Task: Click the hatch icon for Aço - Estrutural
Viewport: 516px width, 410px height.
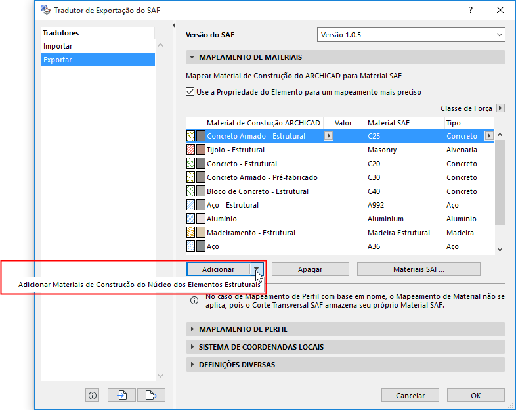Action: click(x=190, y=205)
